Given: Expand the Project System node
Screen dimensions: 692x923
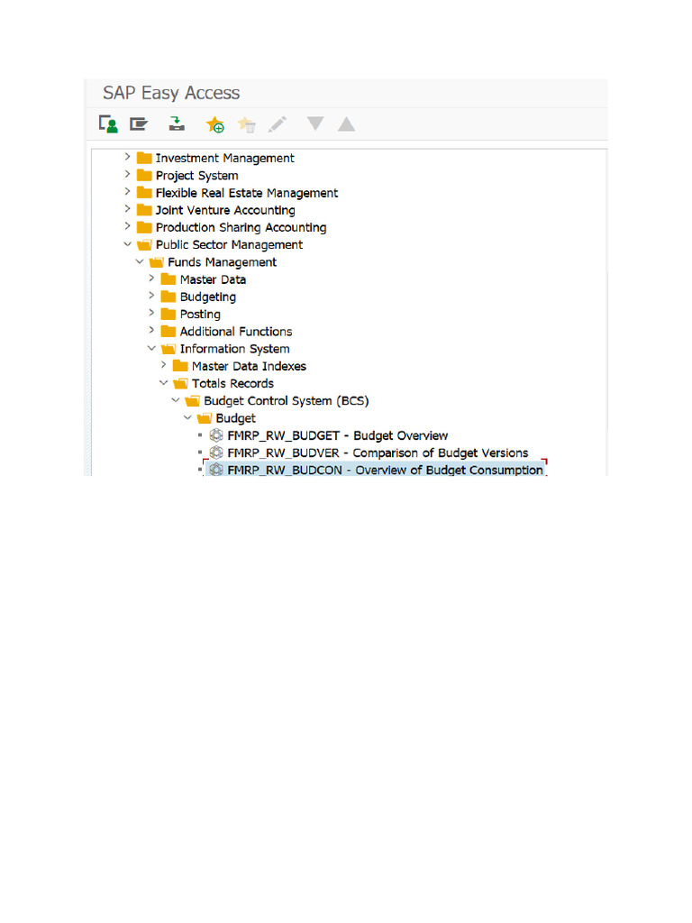Looking at the screenshot, I should (127, 175).
